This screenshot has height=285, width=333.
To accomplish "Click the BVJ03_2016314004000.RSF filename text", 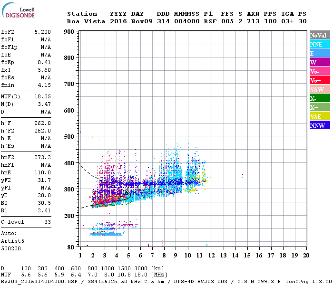I will 39,282.
